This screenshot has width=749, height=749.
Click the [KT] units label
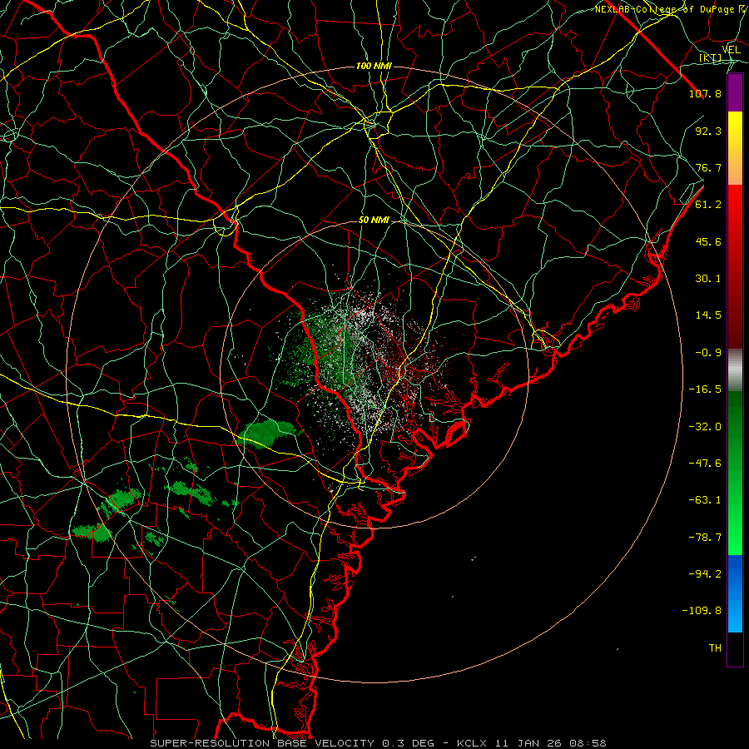tap(711, 57)
